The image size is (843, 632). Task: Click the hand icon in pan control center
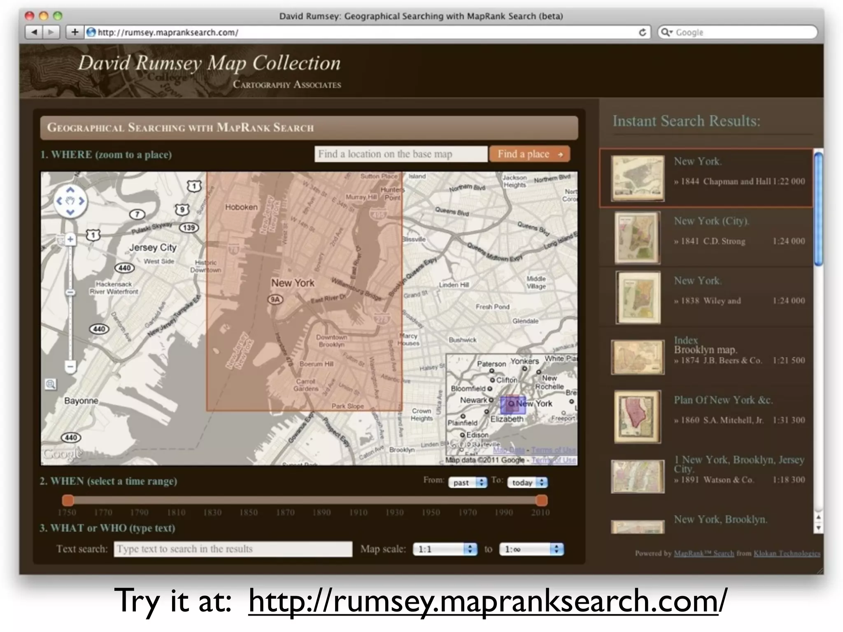70,201
